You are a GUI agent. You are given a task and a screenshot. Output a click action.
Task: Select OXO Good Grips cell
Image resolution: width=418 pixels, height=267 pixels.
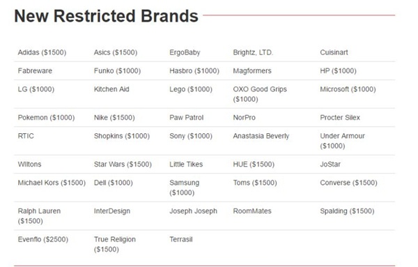[260, 94]
